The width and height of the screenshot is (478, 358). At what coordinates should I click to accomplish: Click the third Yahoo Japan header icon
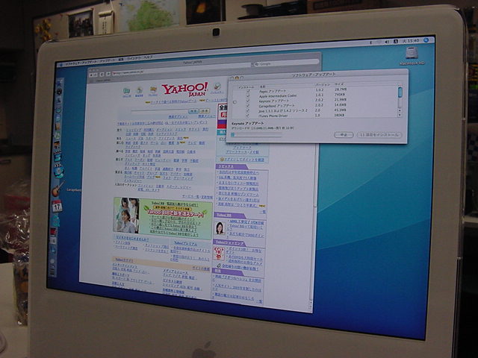point(153,90)
